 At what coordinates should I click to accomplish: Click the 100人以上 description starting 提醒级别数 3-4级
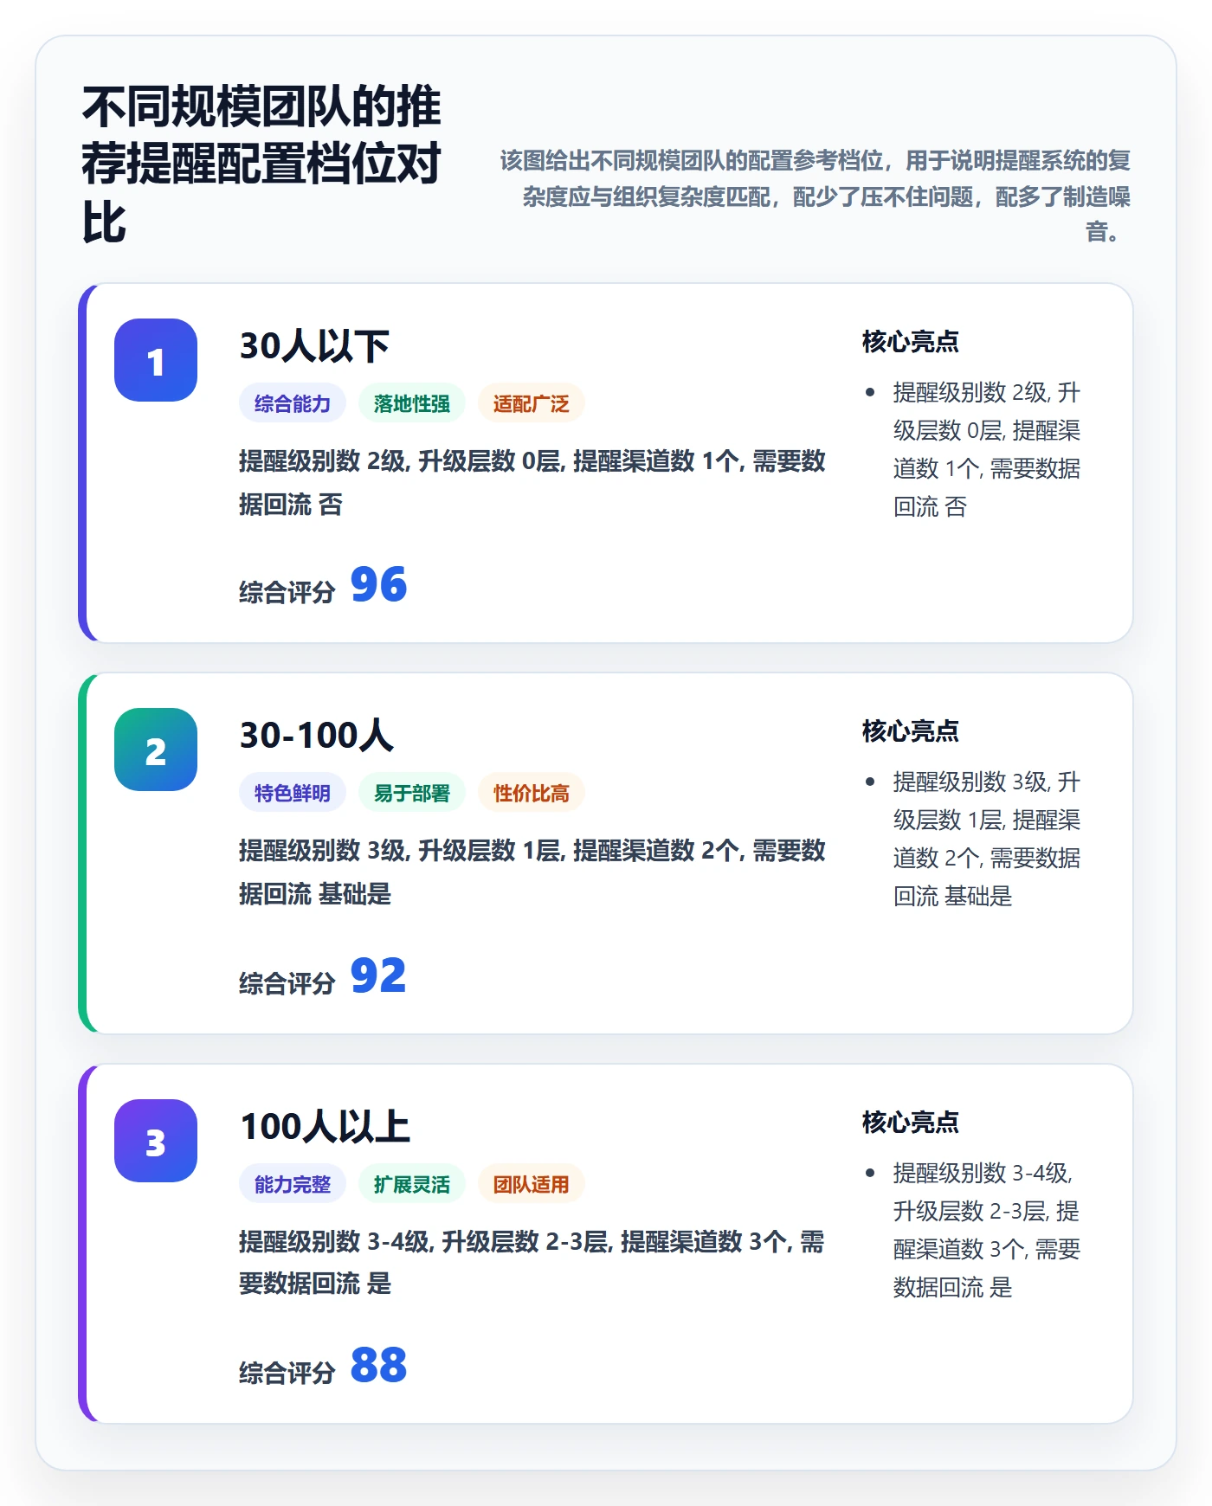coord(532,1262)
